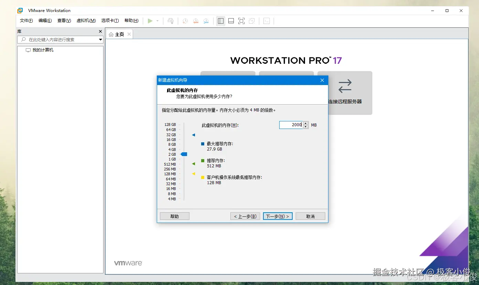Expand the library search dropdown arrow

pyautogui.click(x=101, y=40)
